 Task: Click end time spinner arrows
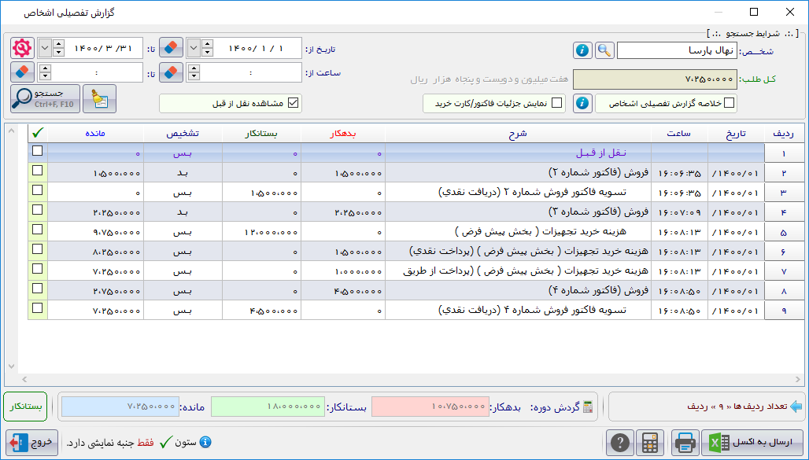pos(45,72)
